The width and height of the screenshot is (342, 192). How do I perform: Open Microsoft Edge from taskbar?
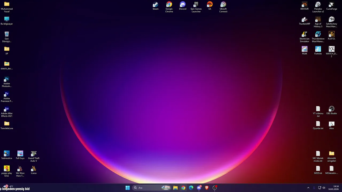tap(191, 188)
